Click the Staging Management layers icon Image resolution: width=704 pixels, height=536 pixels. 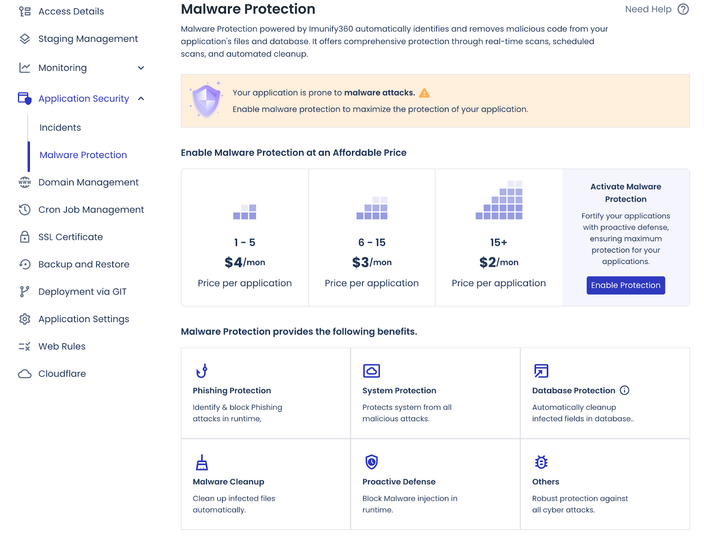[25, 39]
